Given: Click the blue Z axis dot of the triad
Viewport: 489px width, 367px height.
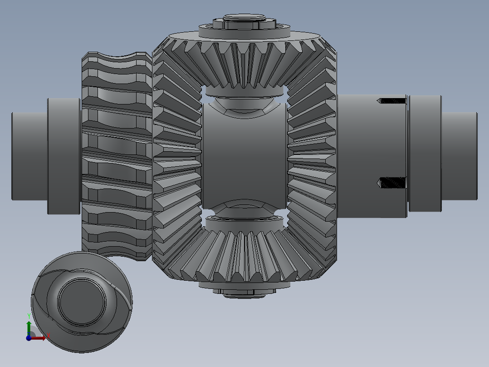Looking at the screenshot, I should point(29,338).
